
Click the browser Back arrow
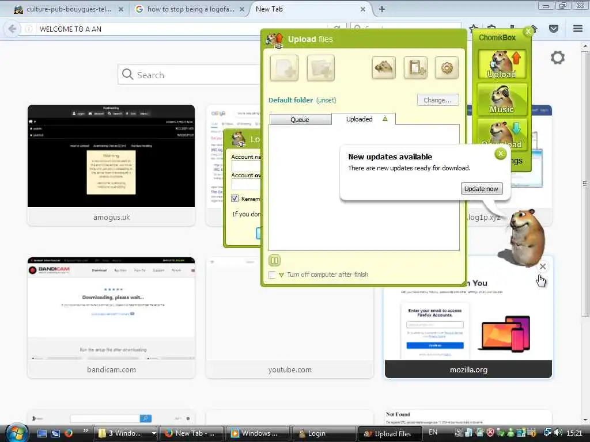(x=12, y=29)
